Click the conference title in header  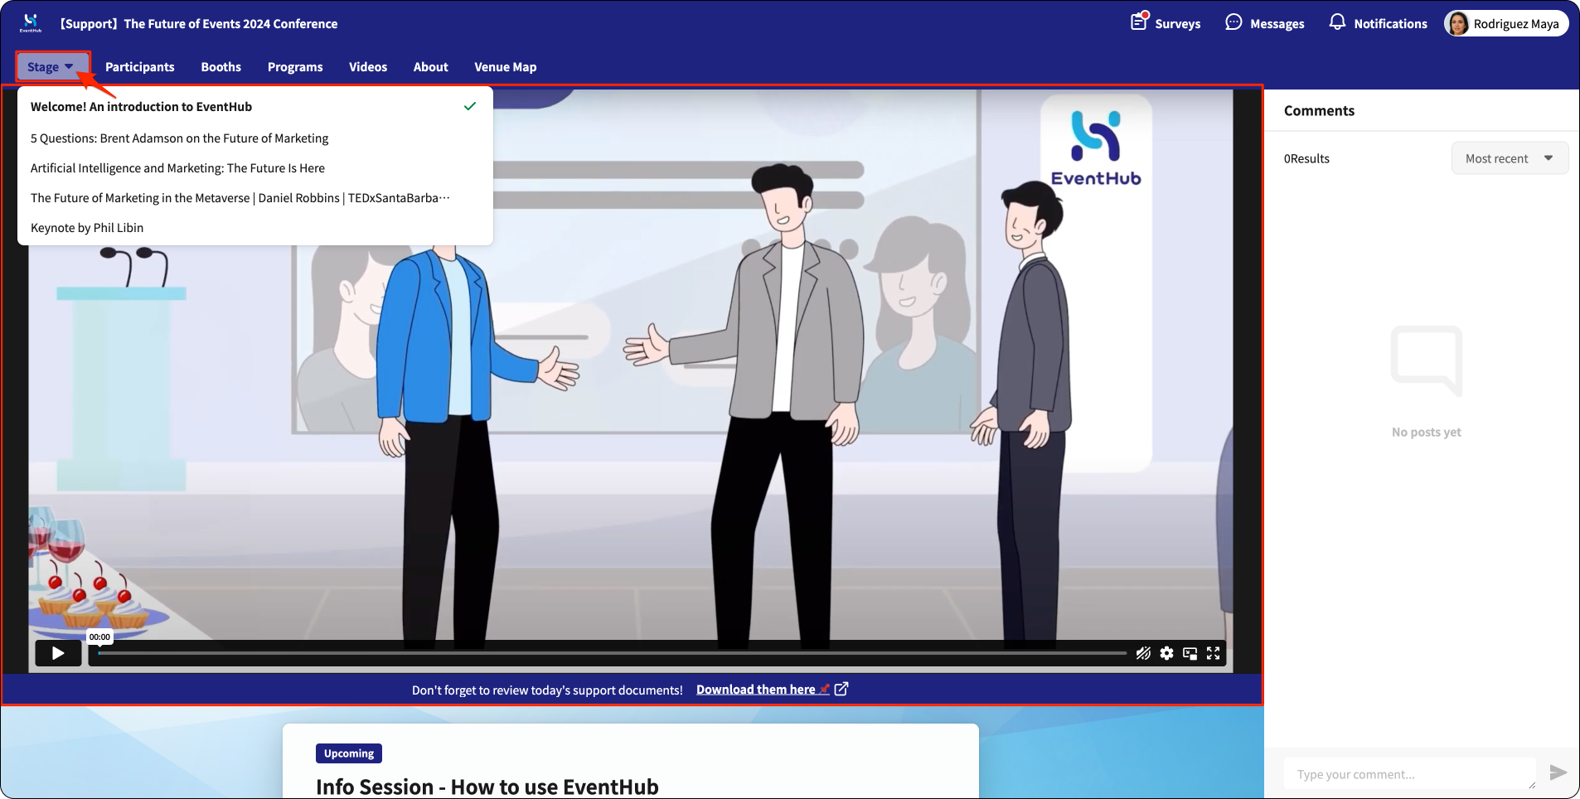[198, 24]
